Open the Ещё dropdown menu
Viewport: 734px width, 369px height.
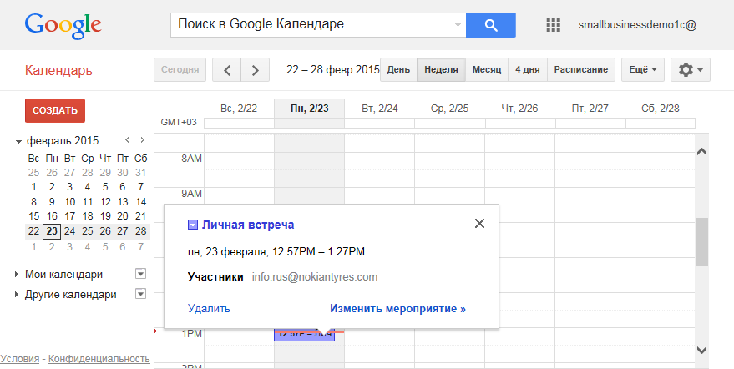(x=642, y=69)
